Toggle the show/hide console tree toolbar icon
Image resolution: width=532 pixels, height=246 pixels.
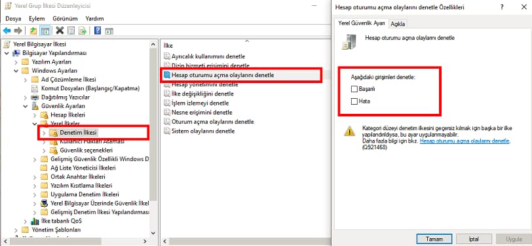[x=45, y=31]
